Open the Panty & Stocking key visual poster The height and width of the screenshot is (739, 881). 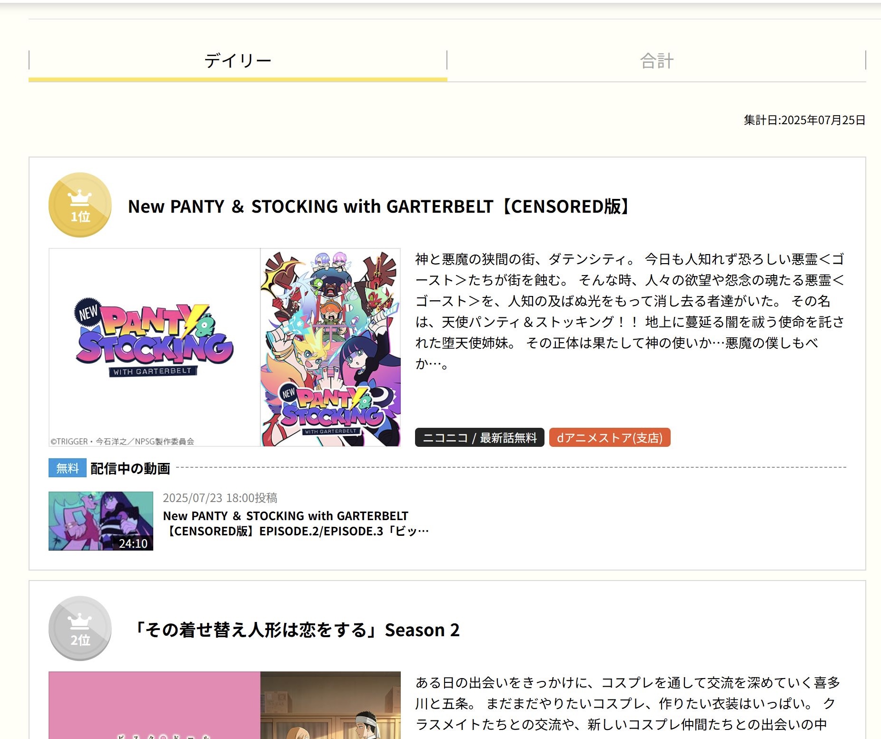pos(330,347)
